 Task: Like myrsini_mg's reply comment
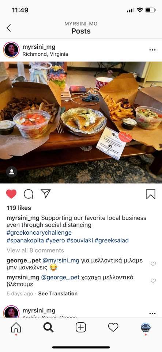click(153, 280)
